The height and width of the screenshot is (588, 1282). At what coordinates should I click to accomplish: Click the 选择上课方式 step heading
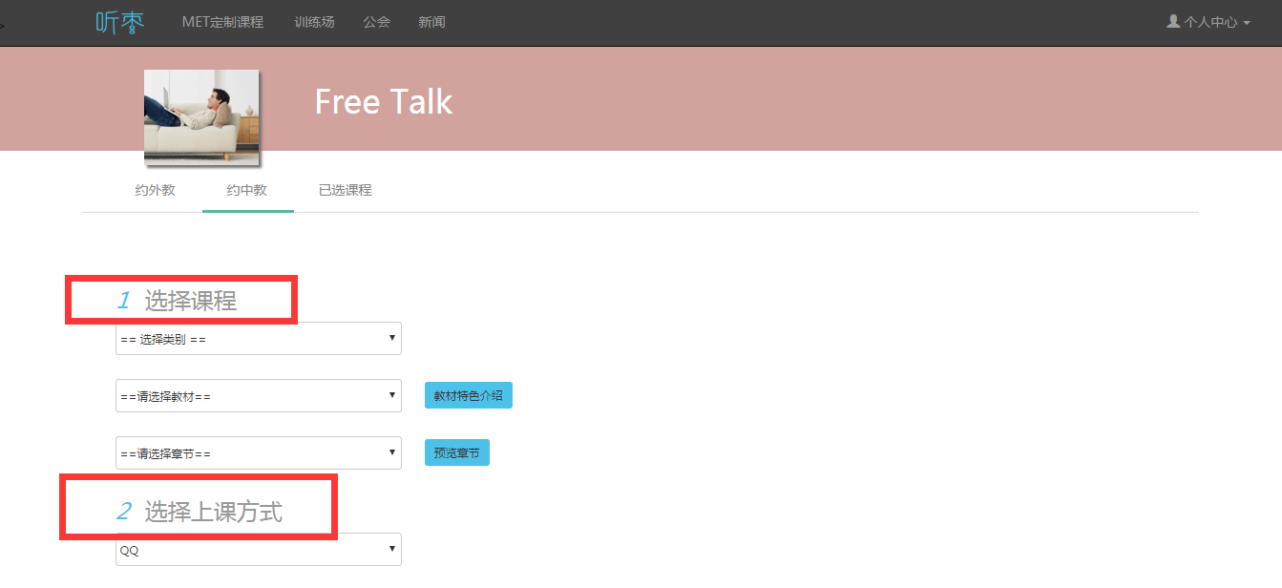[213, 512]
